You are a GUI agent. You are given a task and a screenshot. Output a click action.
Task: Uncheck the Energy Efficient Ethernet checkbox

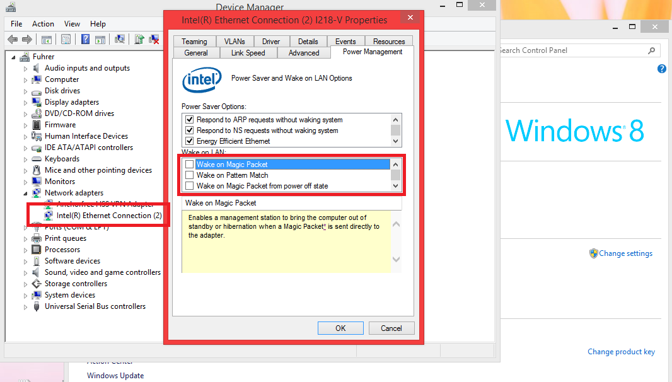[x=189, y=141]
